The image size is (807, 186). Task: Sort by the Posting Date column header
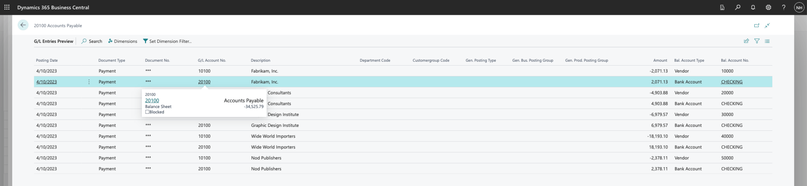[x=47, y=60]
